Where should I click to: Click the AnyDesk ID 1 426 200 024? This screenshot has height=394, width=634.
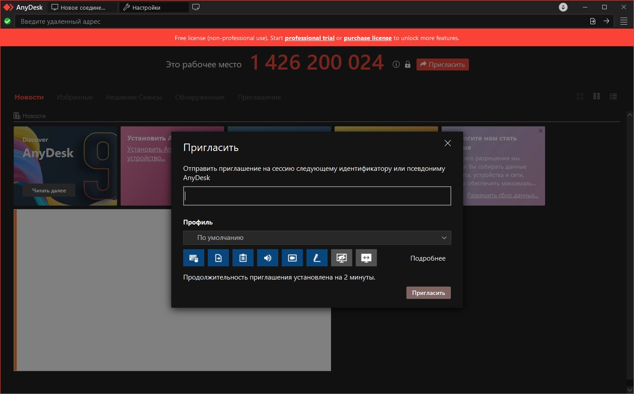point(317,63)
